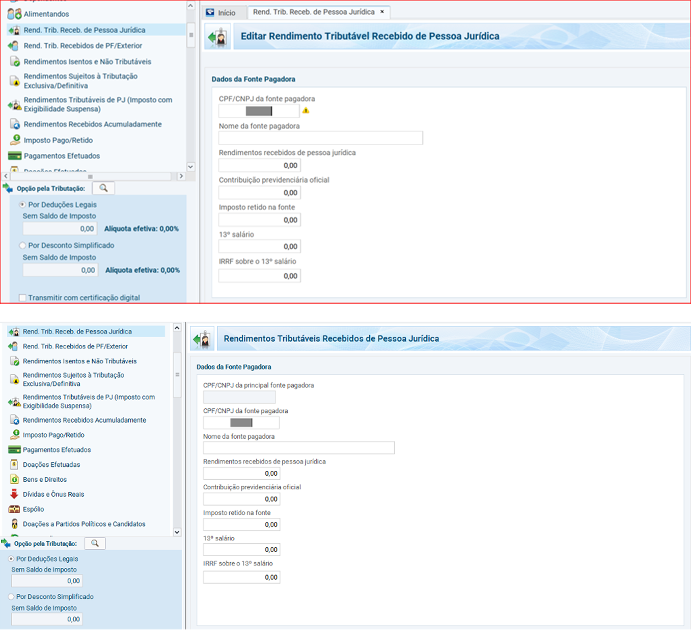Click Pagamentos Efetuados card icon in upper sidebar
The height and width of the screenshot is (630, 691).
tap(15, 156)
